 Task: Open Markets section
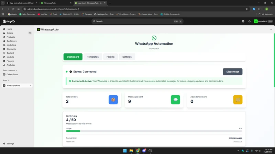coord(10,57)
